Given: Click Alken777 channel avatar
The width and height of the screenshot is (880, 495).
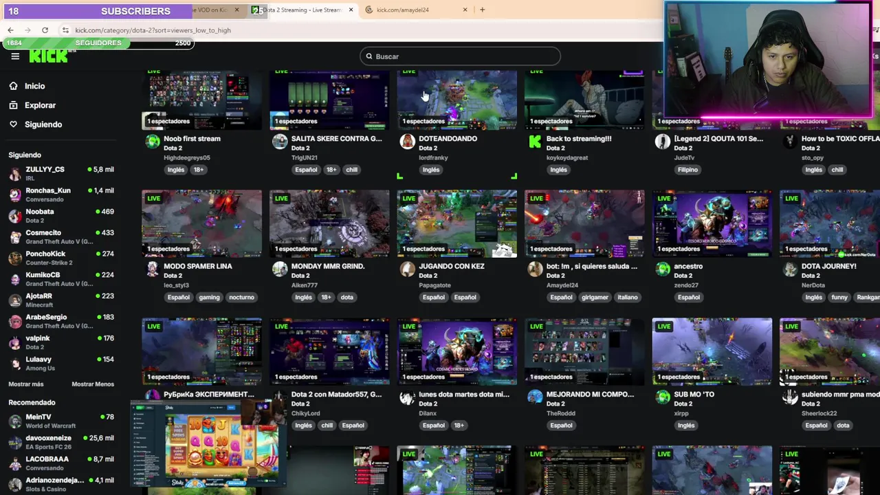Looking at the screenshot, I should [280, 269].
